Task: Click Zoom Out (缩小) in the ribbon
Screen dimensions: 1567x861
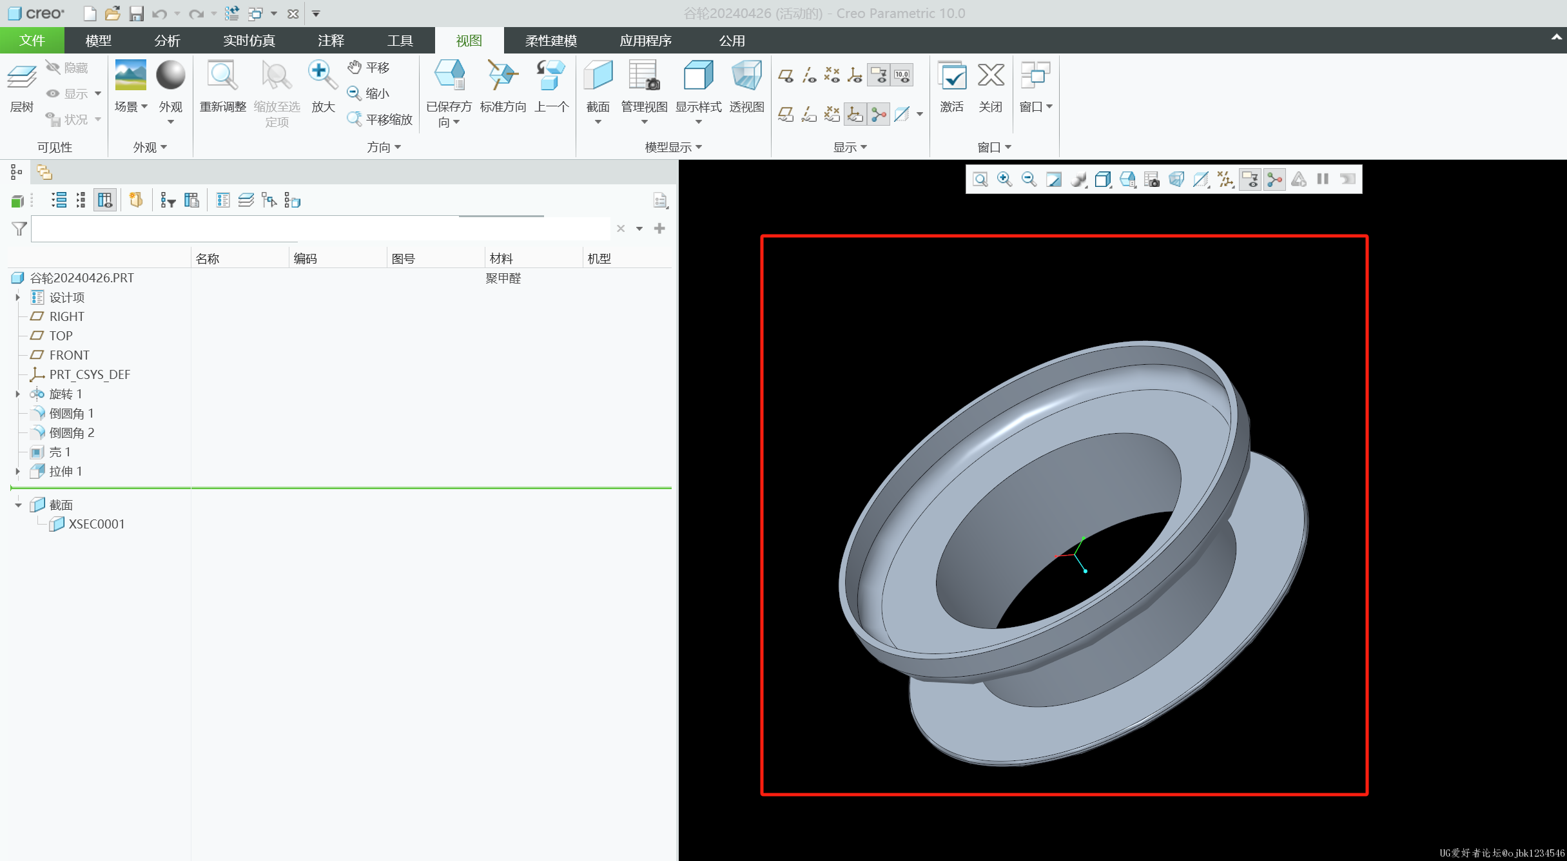Action: click(x=369, y=93)
